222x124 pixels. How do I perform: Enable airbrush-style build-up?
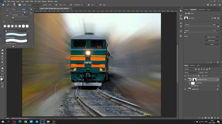point(71,5)
